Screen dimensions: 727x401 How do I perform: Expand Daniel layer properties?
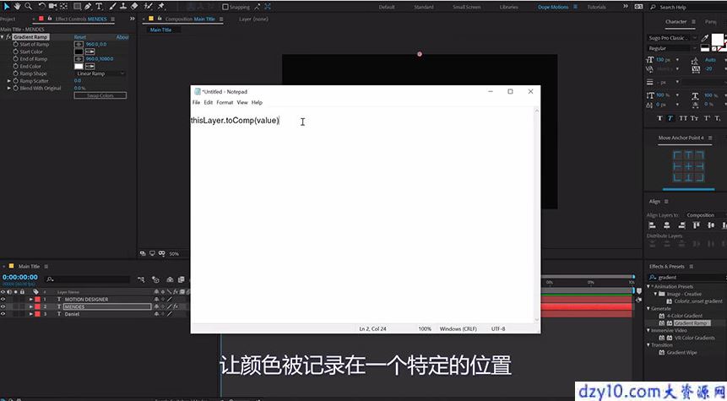pos(31,314)
